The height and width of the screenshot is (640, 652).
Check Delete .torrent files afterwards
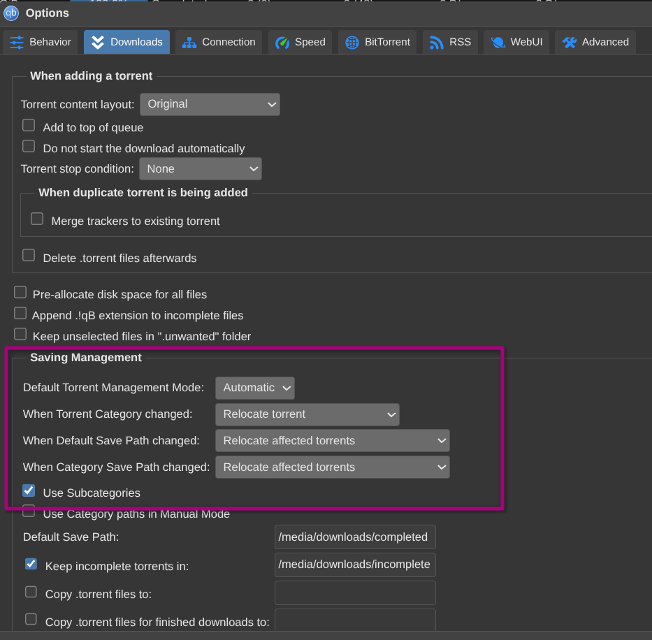29,256
